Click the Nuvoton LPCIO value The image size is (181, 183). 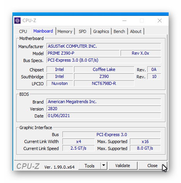click(x=60, y=83)
